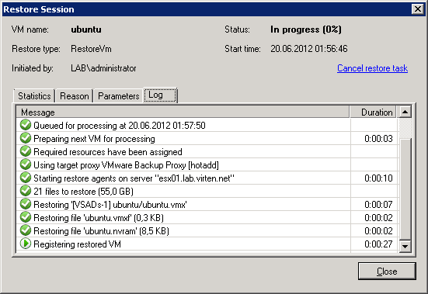Select 'Registering restored VM' row
The image size is (428, 294).
tap(207, 244)
